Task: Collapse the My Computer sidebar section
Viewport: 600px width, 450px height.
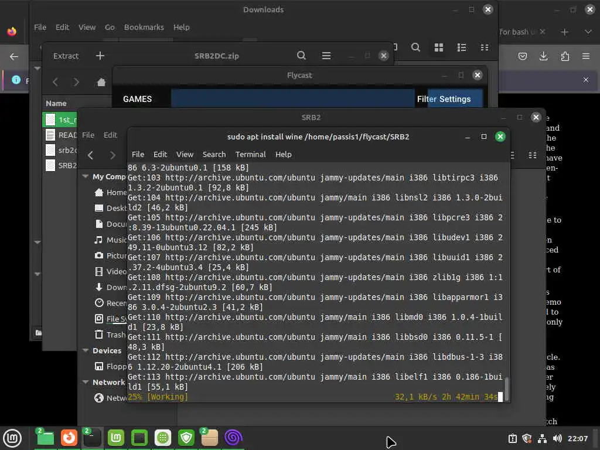Action: [x=86, y=176]
